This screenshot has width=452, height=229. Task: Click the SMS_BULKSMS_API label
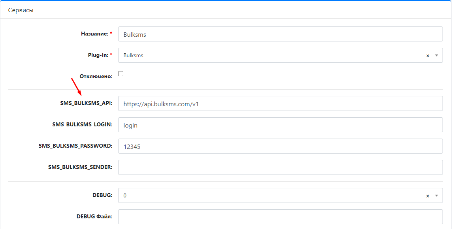[86, 103]
